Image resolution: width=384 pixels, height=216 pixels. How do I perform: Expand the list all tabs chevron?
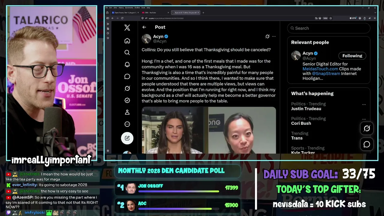(x=375, y=13)
